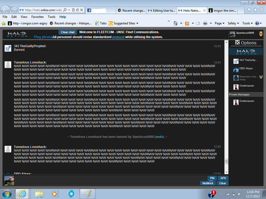This screenshot has height=199, width=266.
Task: Click the RSS feeds icon in command bar
Action: [187, 23]
